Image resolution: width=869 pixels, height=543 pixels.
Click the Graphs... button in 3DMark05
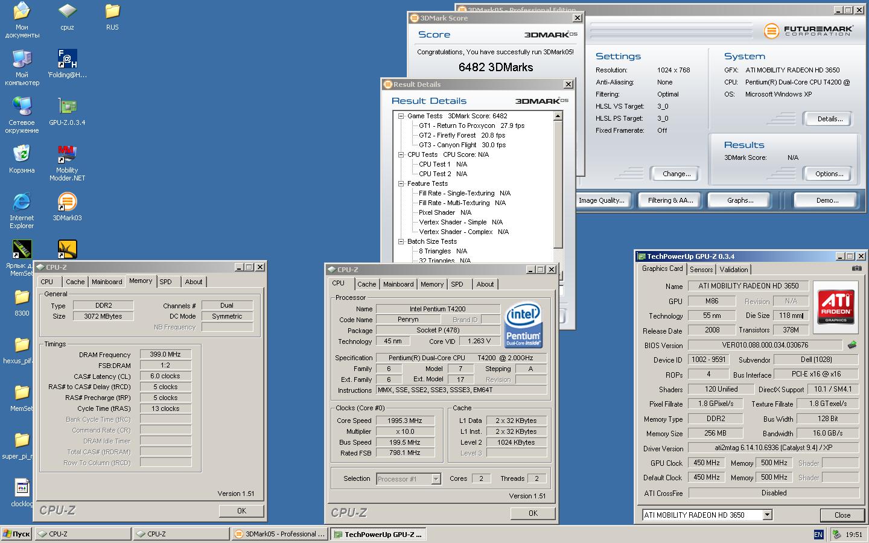click(x=740, y=200)
